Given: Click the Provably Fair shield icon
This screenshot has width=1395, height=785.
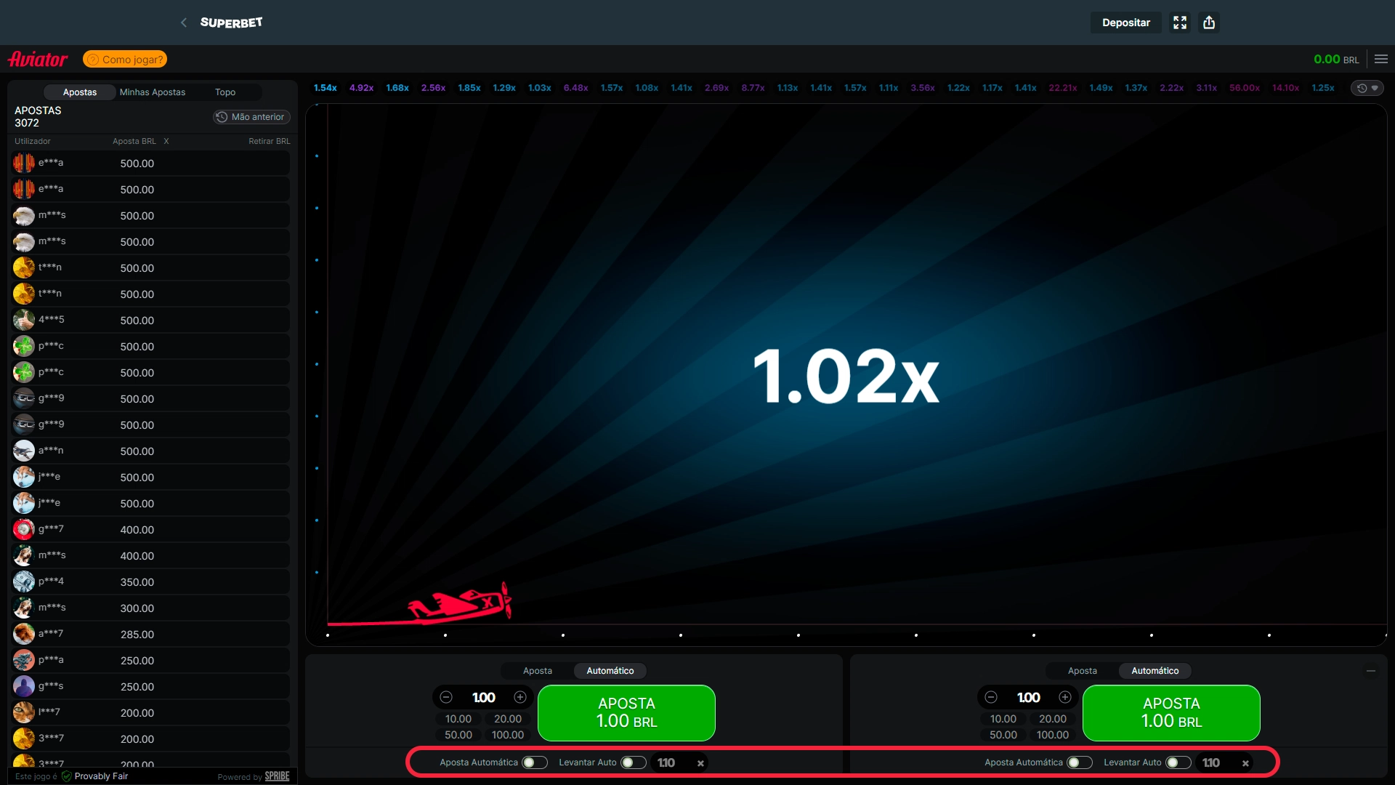Looking at the screenshot, I should [x=67, y=776].
